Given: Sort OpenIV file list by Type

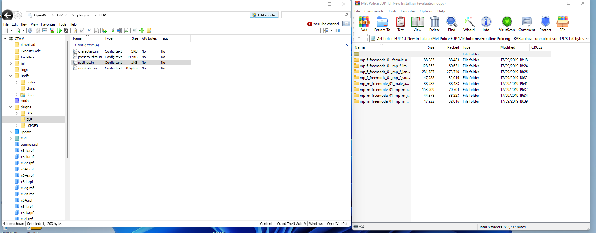Looking at the screenshot, I should click(114, 38).
